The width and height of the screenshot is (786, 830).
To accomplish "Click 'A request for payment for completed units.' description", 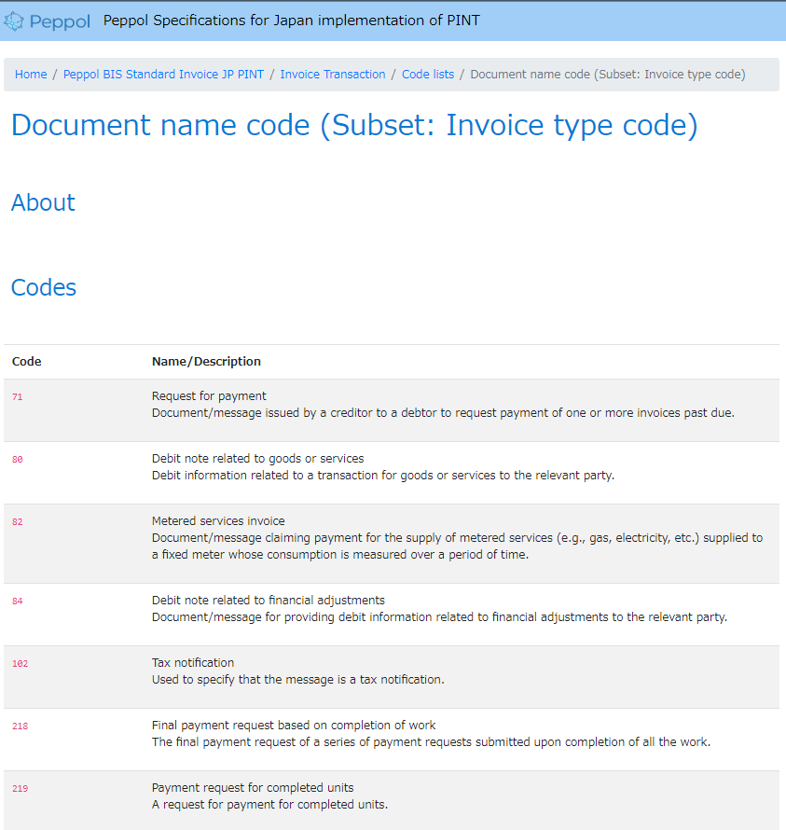I will [x=270, y=805].
